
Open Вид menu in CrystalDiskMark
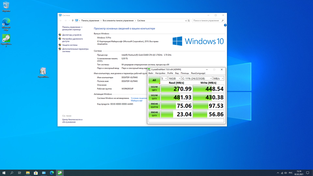click(177, 73)
